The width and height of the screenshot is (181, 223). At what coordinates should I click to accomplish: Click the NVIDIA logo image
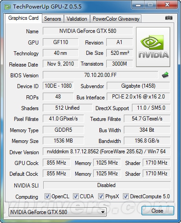[x=153, y=47]
